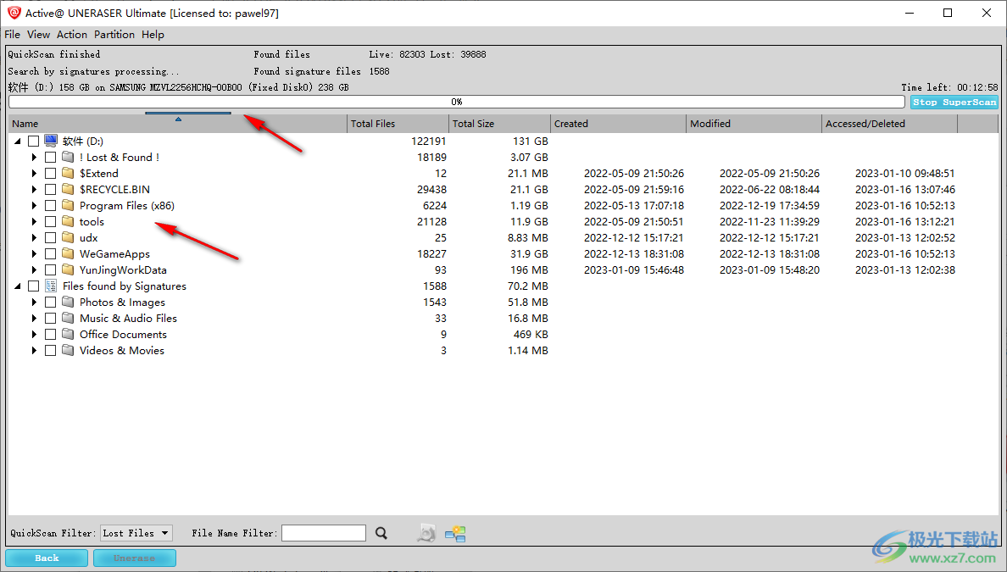Open the Action menu

pyautogui.click(x=72, y=35)
